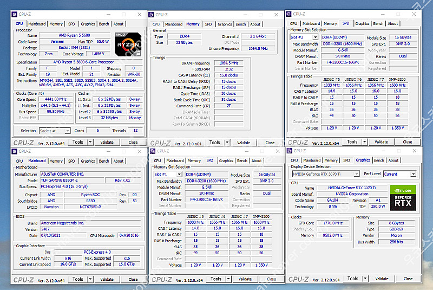Click the 1.056 V core voltage value
The image size is (433, 290).
coord(98,54)
